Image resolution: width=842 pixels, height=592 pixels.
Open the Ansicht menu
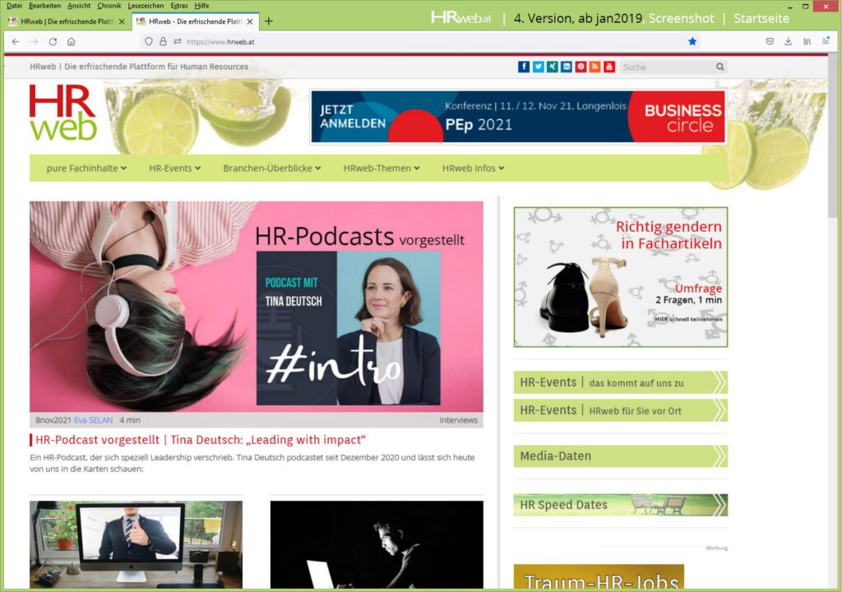pos(79,6)
